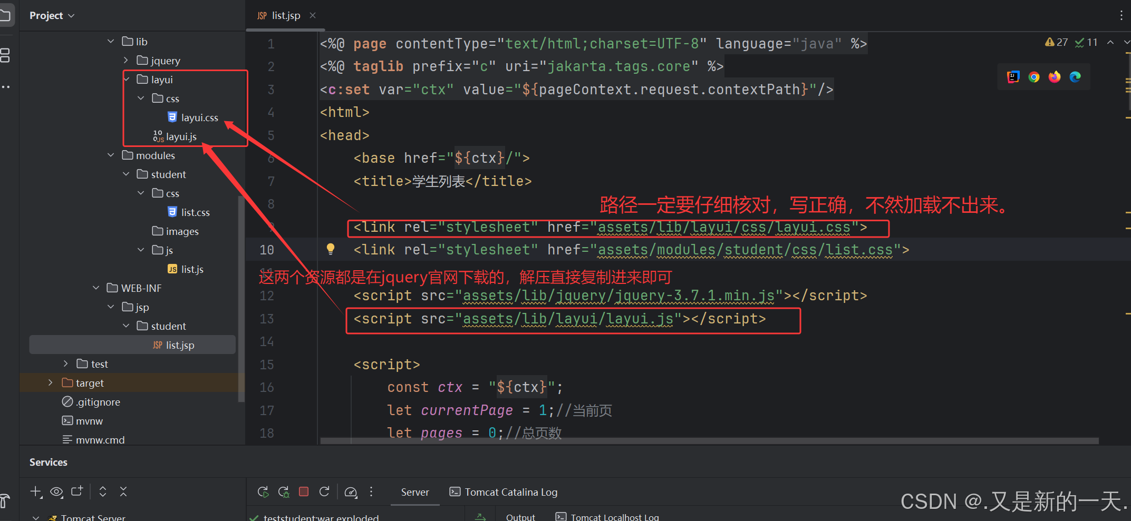The width and height of the screenshot is (1131, 521).
Task: Click the jquery-3.7.1.min.js src path
Action: (619, 296)
